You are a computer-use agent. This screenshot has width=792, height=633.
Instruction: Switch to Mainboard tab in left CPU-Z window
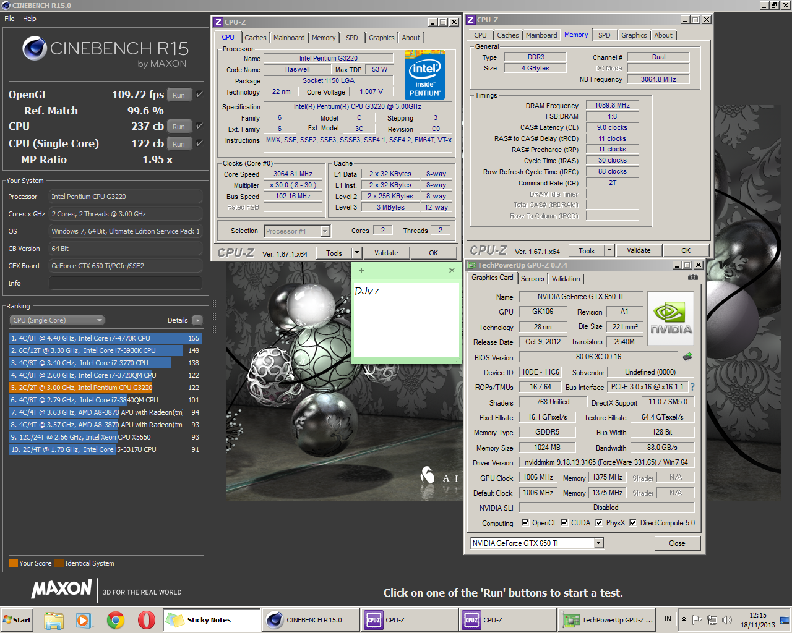click(x=289, y=38)
